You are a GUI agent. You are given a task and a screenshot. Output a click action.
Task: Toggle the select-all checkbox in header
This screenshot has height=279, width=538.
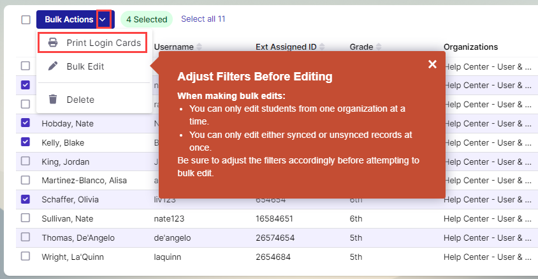pyautogui.click(x=25, y=20)
